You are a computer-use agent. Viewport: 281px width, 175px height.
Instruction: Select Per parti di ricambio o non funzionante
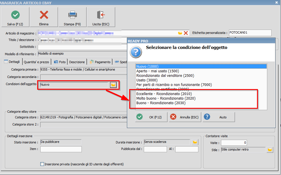[201, 85]
